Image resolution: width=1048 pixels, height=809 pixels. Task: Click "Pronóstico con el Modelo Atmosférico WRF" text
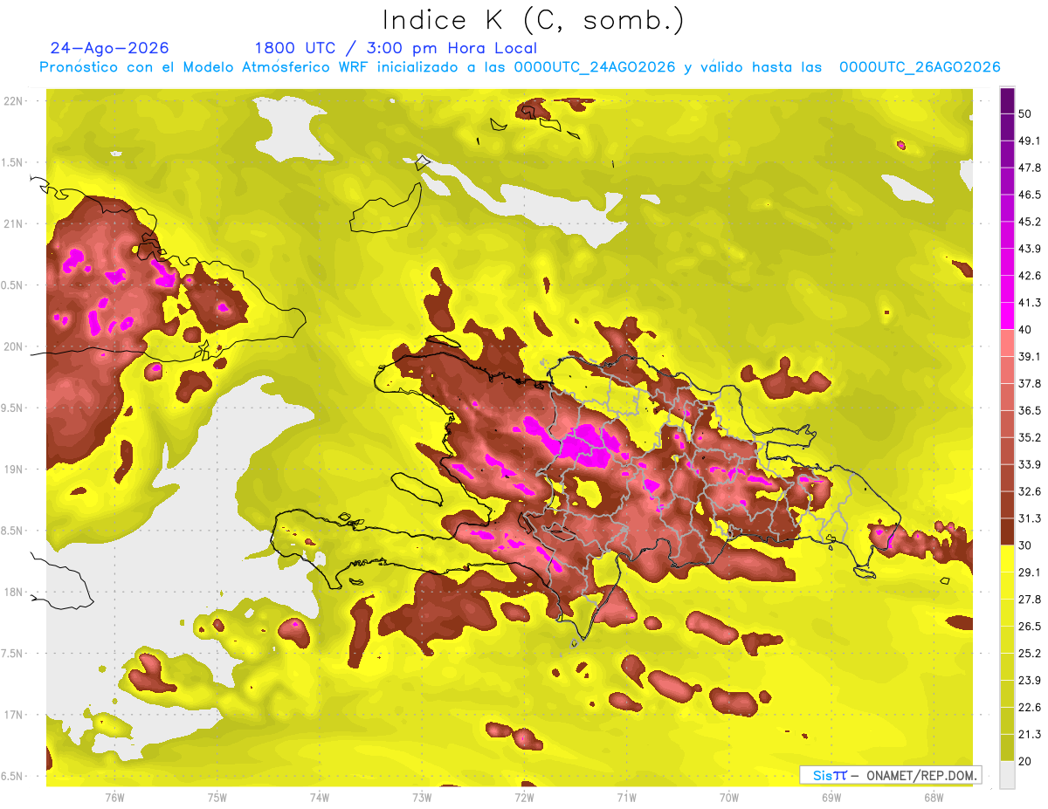click(206, 67)
